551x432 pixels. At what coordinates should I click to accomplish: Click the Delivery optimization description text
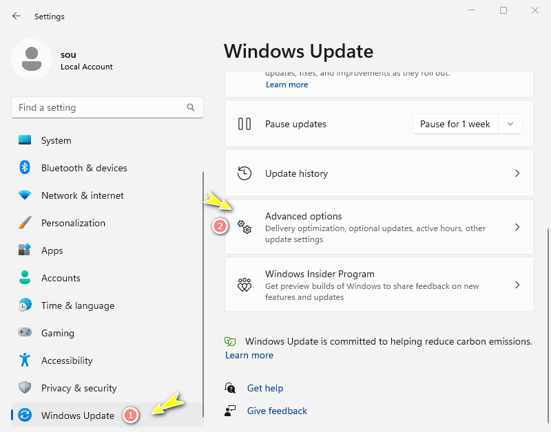(375, 234)
